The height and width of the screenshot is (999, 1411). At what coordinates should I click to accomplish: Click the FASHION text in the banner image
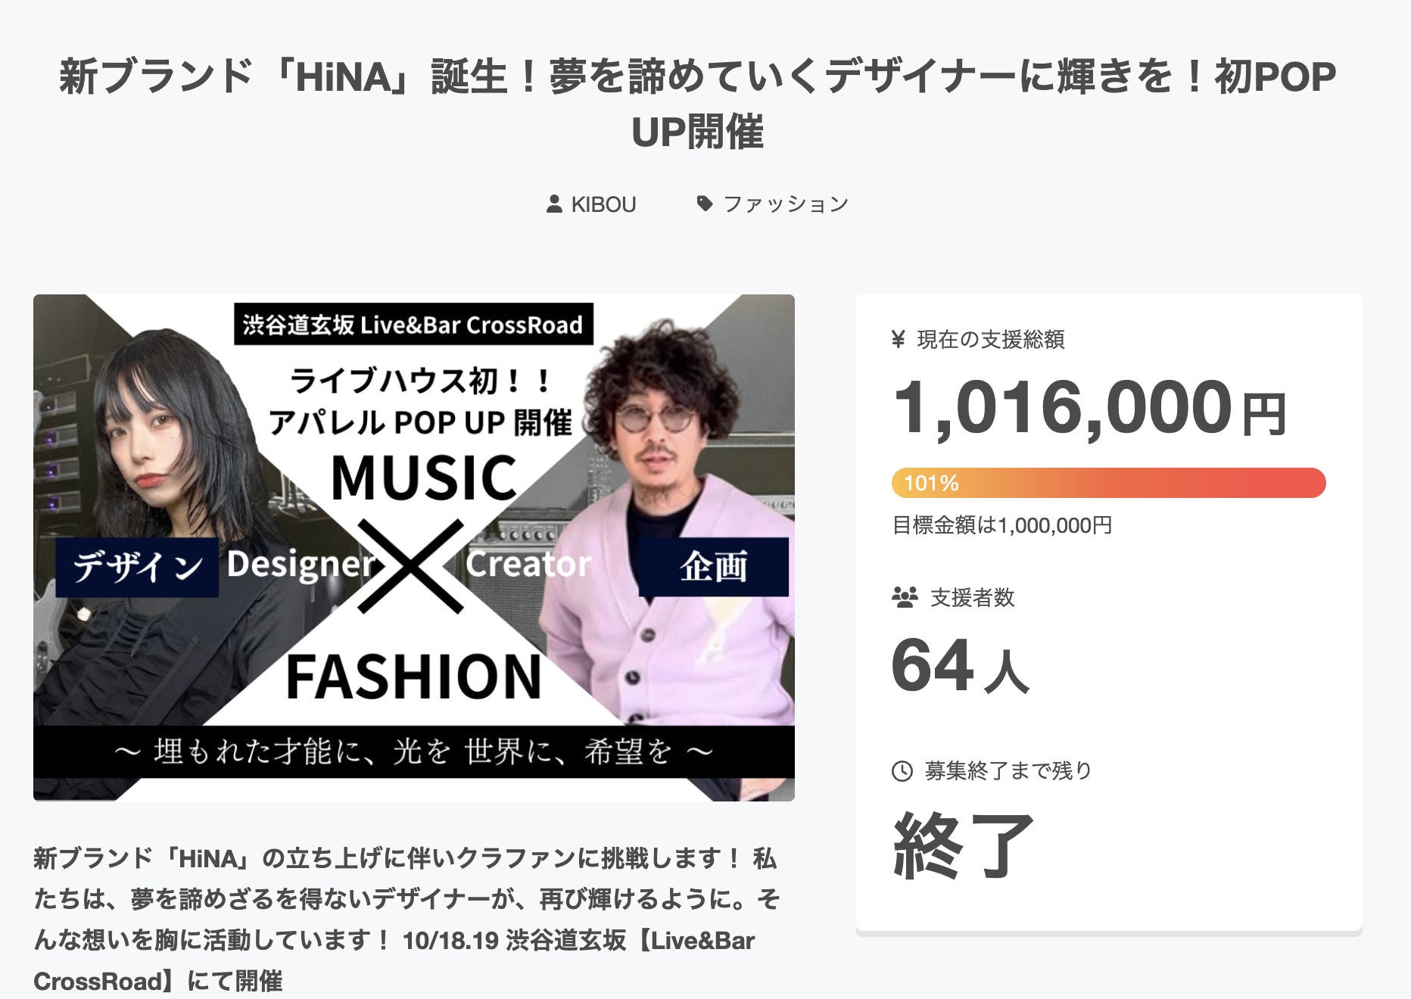point(414,677)
